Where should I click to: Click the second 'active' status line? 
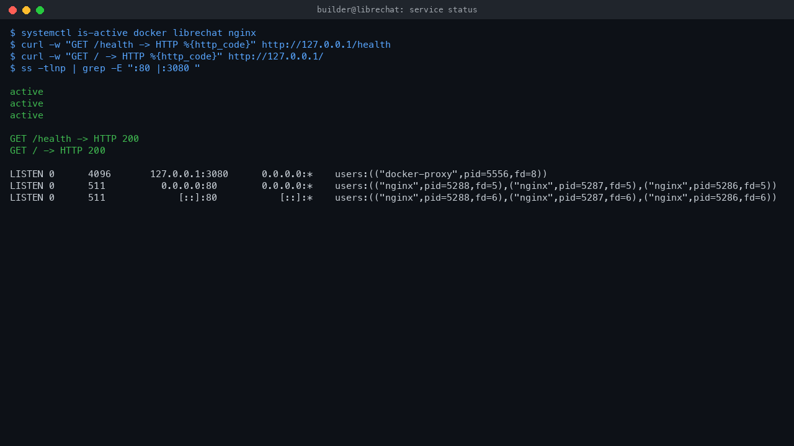[x=27, y=103]
